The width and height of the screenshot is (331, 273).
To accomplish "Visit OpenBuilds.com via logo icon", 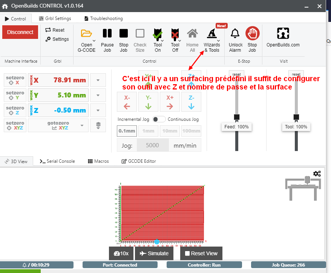I will (283, 33).
